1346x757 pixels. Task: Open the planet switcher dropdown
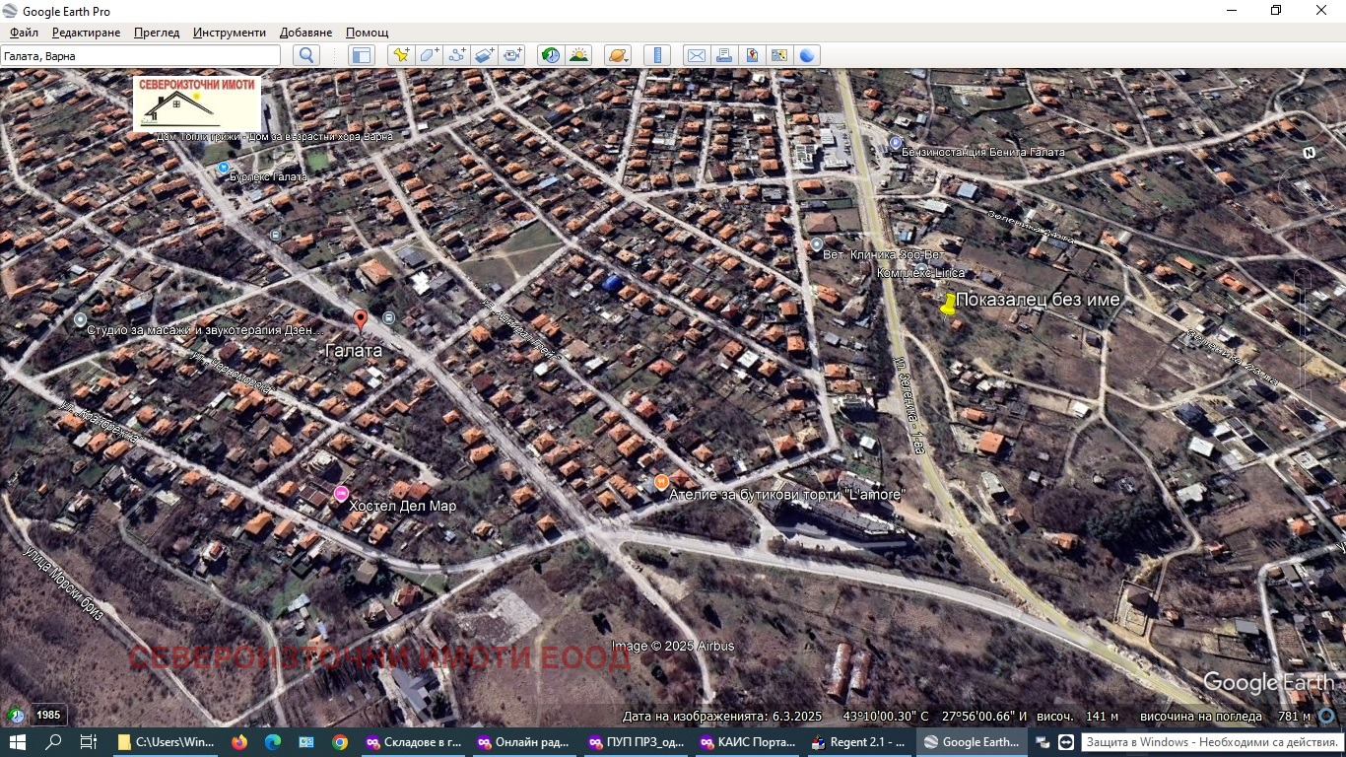click(x=617, y=55)
